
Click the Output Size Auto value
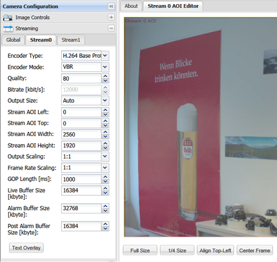click(81, 101)
